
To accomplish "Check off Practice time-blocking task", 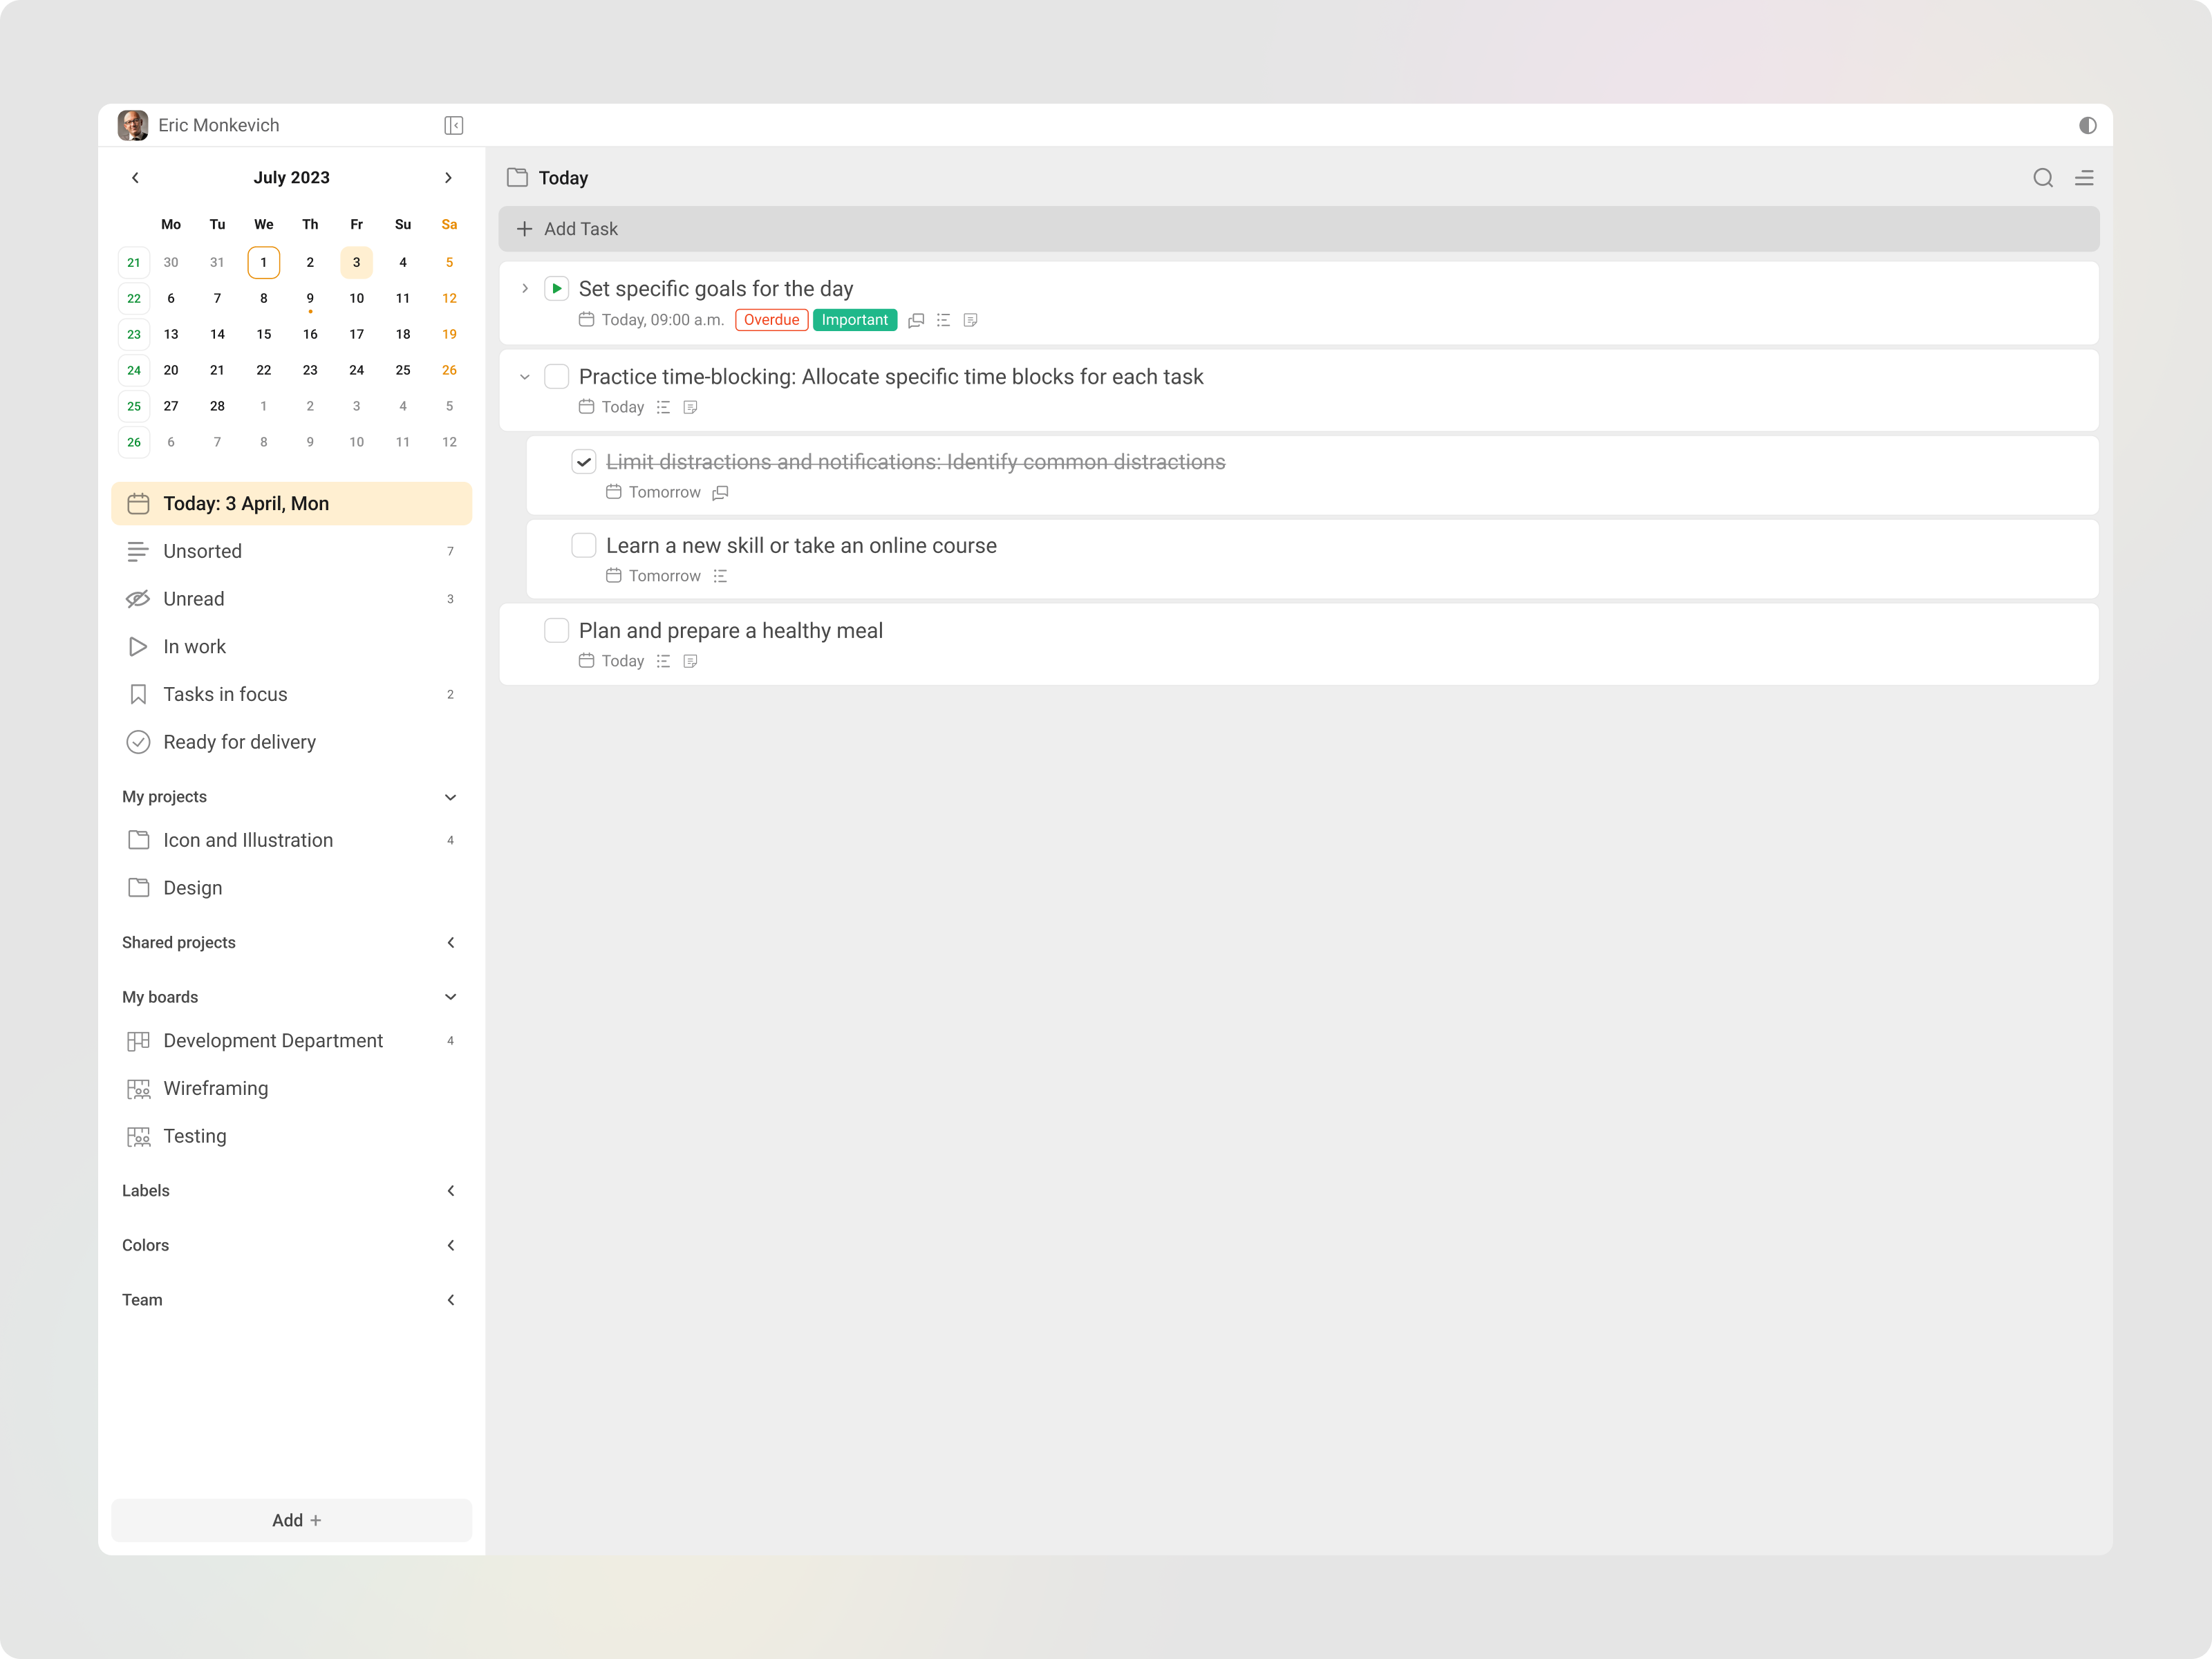I will (557, 376).
